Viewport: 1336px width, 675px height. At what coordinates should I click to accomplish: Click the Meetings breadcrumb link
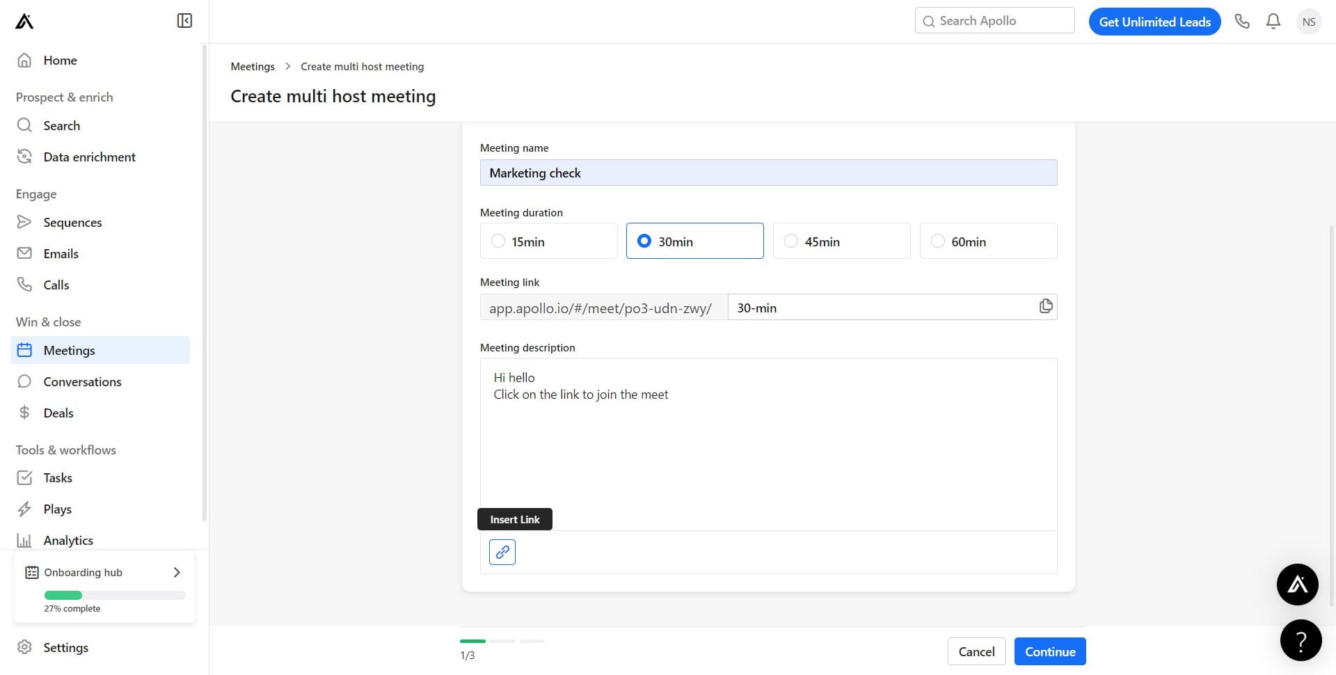coord(253,67)
